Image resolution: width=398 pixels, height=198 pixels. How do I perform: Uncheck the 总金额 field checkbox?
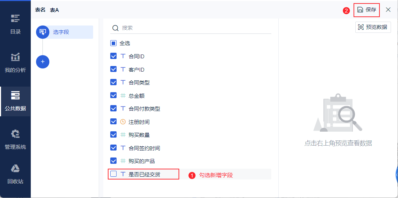click(x=113, y=95)
